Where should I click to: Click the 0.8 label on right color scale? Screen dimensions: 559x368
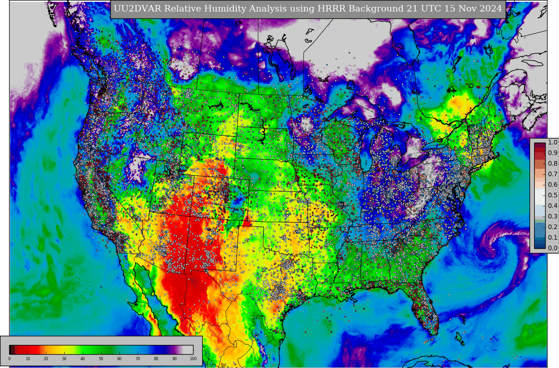[553, 163]
